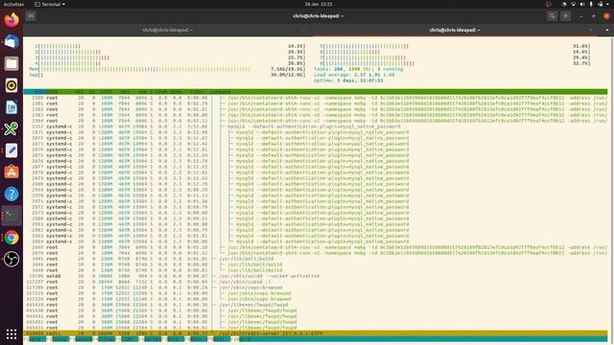Click F8 Nice plus in htop footer
This screenshot has width=614, height=345.
[x=196, y=339]
